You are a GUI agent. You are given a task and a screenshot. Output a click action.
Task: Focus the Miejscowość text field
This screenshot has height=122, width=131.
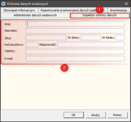point(91,44)
